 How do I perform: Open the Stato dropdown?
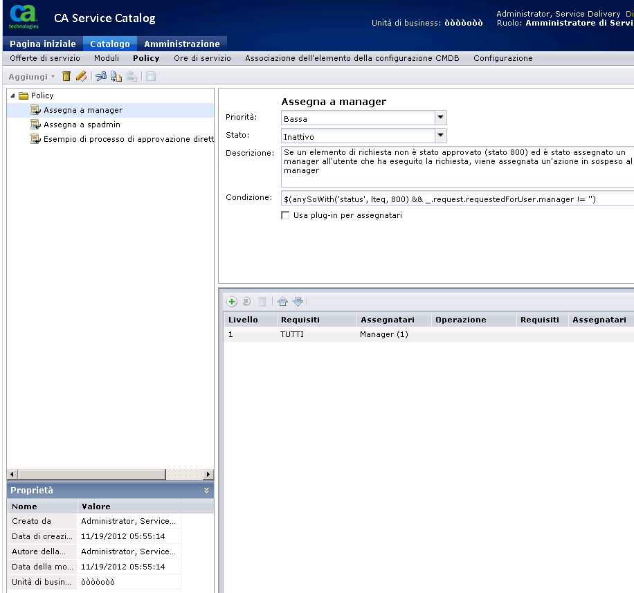coord(440,136)
